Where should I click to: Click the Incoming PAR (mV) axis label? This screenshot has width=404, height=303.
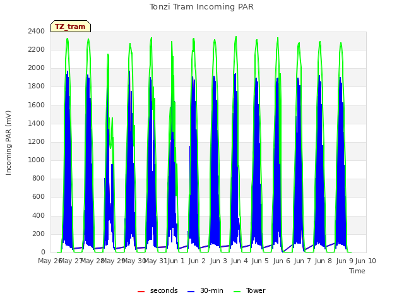click(8, 143)
